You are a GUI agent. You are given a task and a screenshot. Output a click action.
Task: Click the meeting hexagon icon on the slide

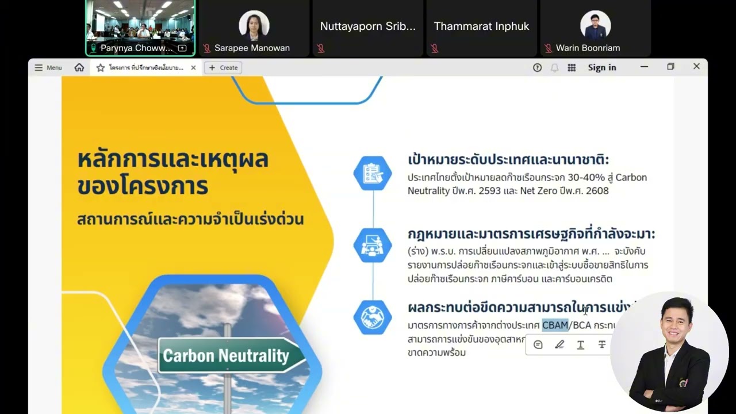373,246
